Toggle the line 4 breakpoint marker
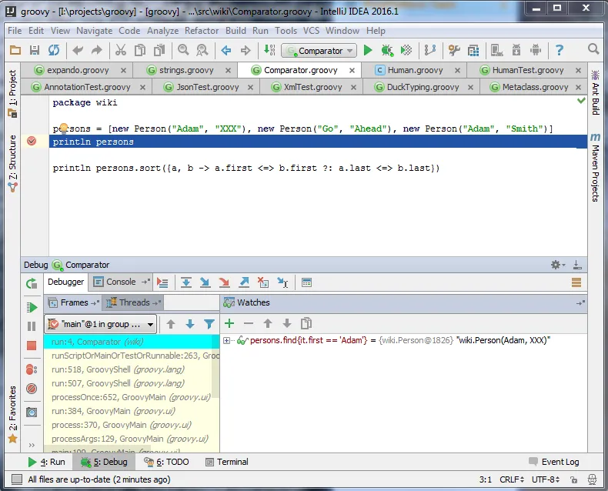 32,141
